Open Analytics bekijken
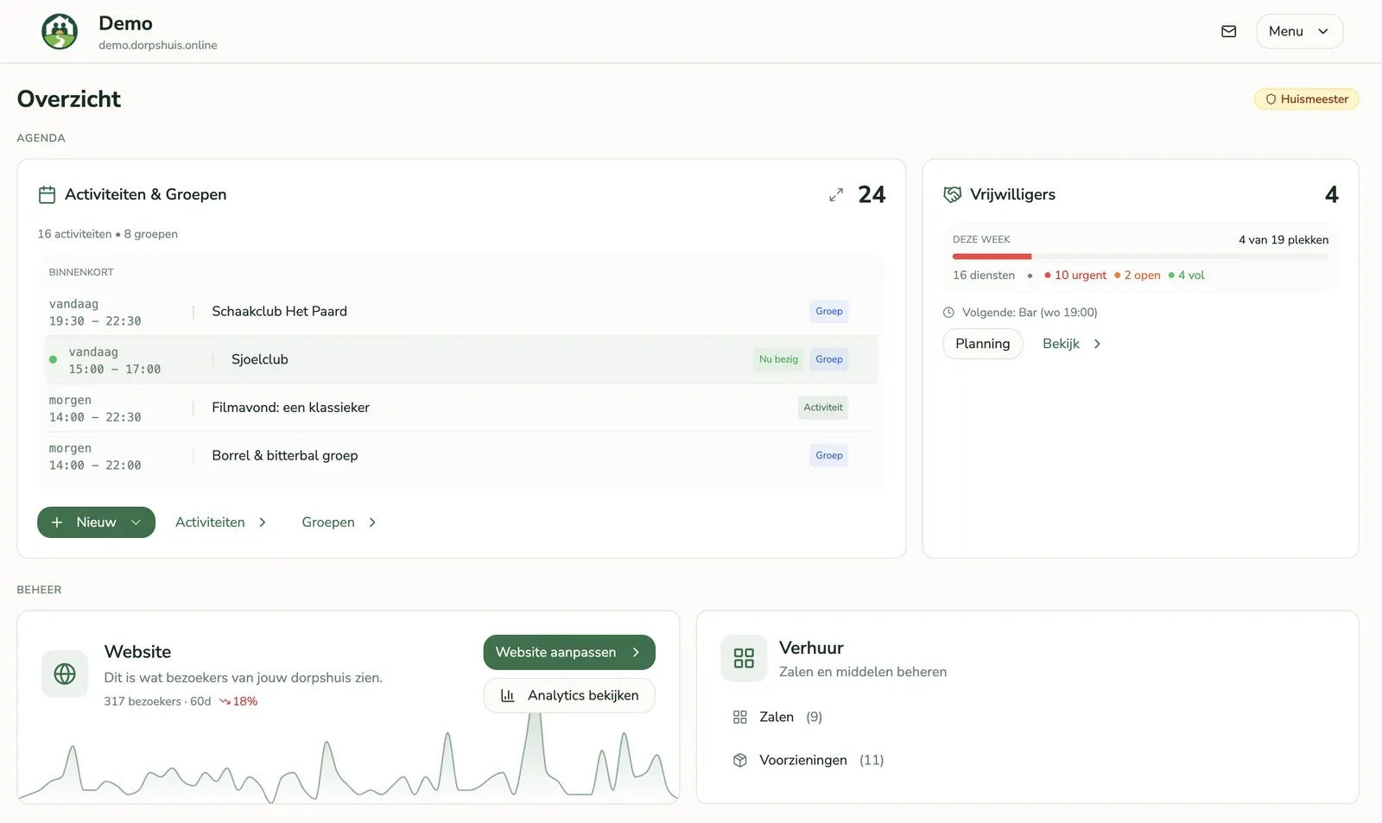Screen dimensions: 1382x823 (568, 696)
